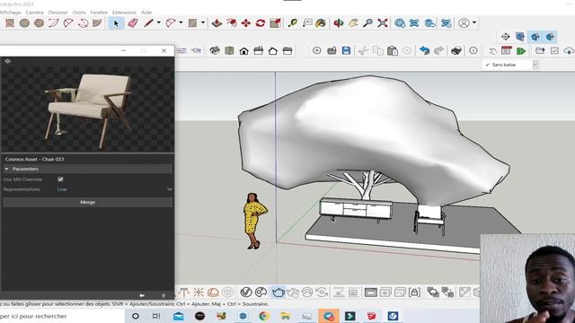The height and width of the screenshot is (323, 575).
Task: Open the V-Ray Asset Editor
Action: (246, 292)
